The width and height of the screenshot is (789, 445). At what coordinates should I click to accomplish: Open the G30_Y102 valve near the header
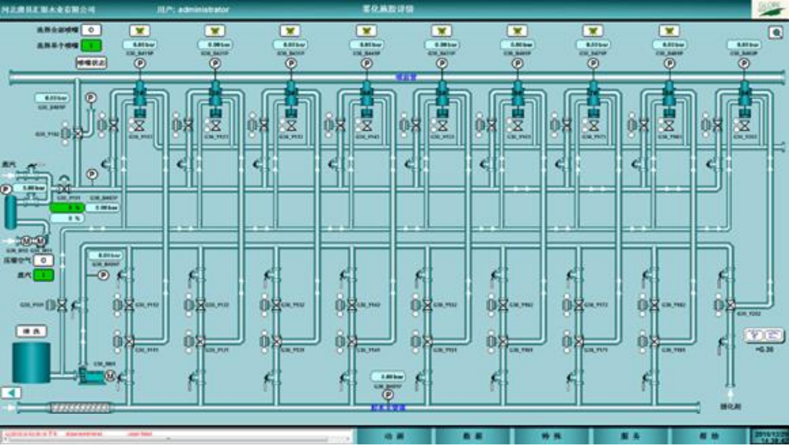point(78,134)
